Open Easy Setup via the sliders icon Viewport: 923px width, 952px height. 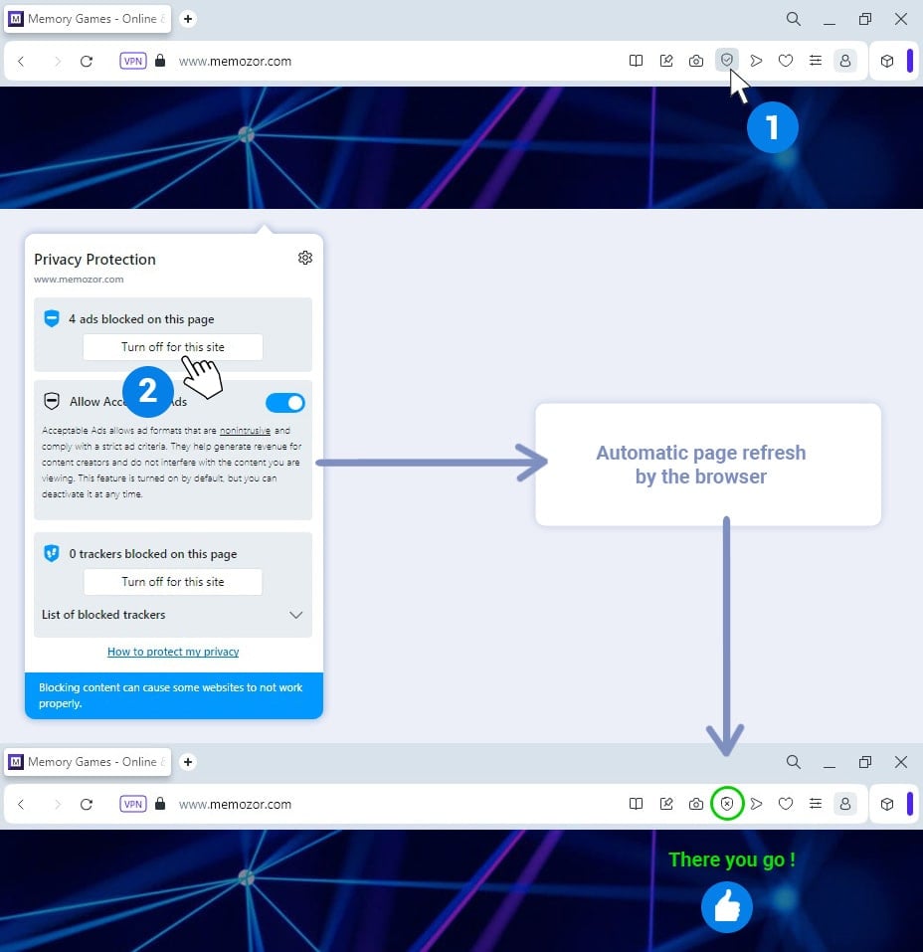[x=816, y=61]
